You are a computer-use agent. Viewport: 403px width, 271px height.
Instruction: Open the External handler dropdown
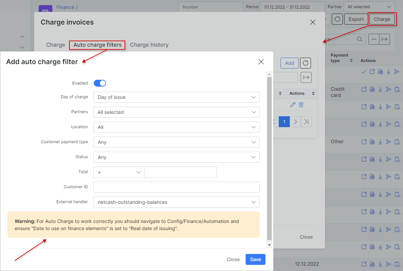point(176,202)
